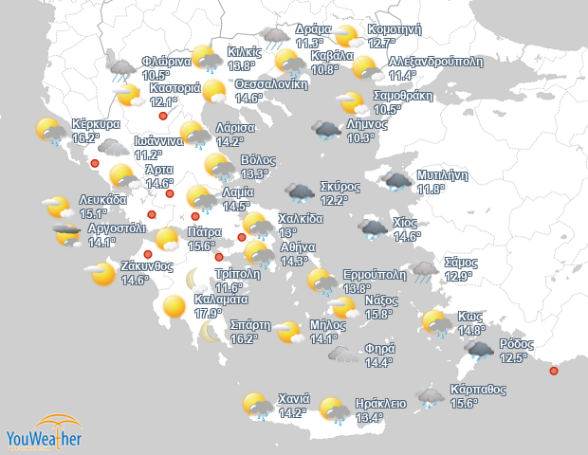The image size is (588, 455).
Task: Click the sunny icon beside Θεσσαλονίκη
Action: click(214, 91)
